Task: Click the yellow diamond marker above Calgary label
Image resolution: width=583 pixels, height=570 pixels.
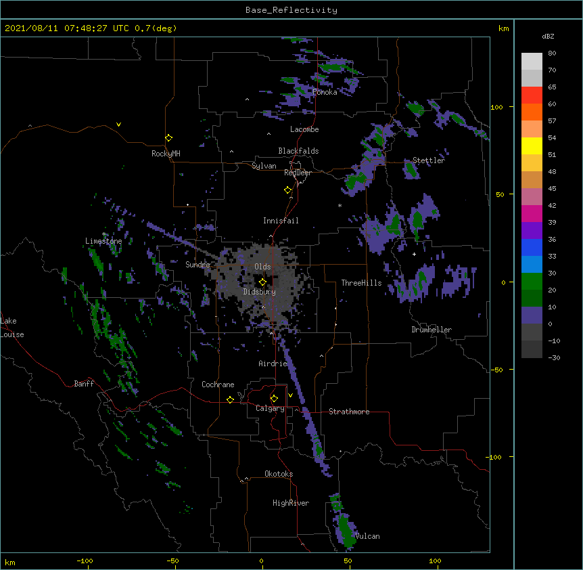Action: click(x=274, y=399)
